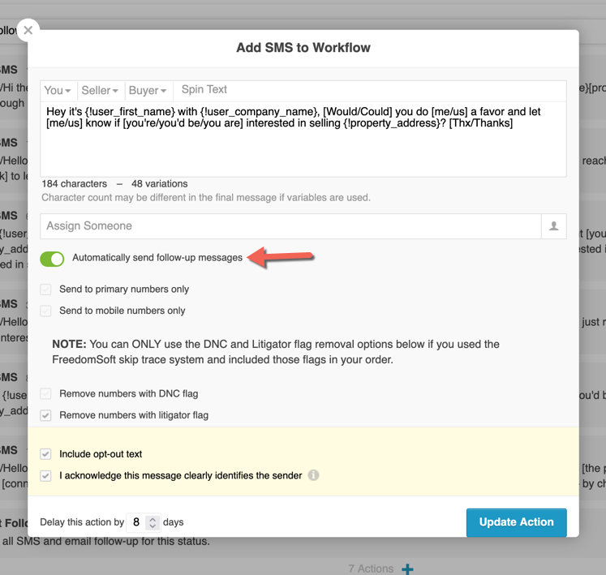Uncheck Remove numbers with litigator flag
This screenshot has height=575, width=606.
pos(46,415)
